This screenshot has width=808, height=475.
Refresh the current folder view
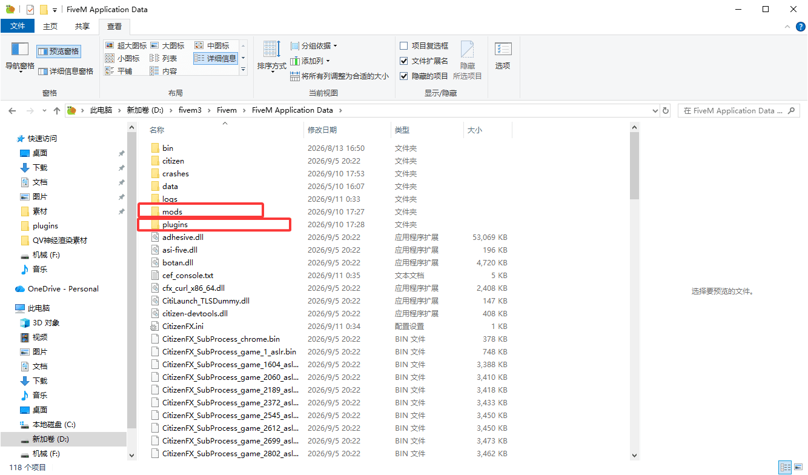coord(666,110)
